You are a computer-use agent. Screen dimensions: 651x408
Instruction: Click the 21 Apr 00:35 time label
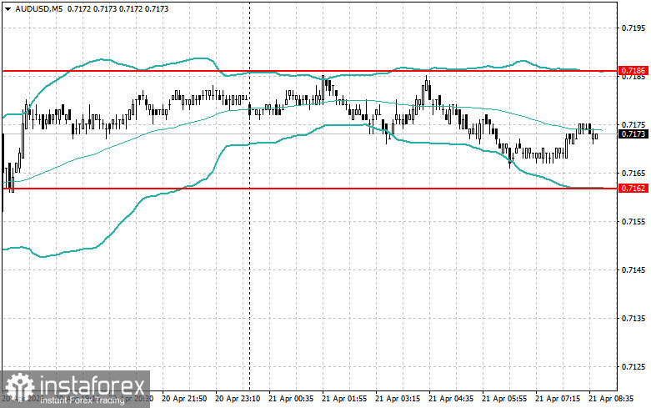[x=291, y=399]
